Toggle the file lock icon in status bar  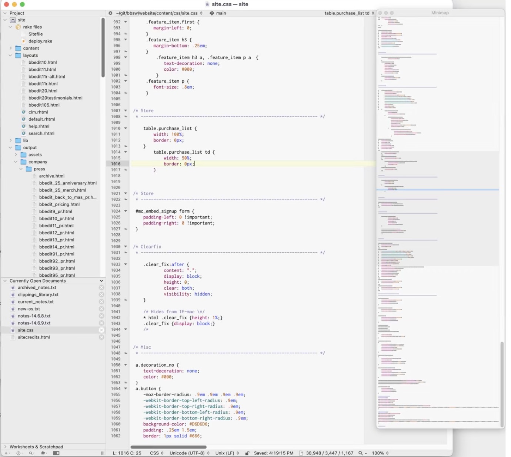tap(247, 453)
